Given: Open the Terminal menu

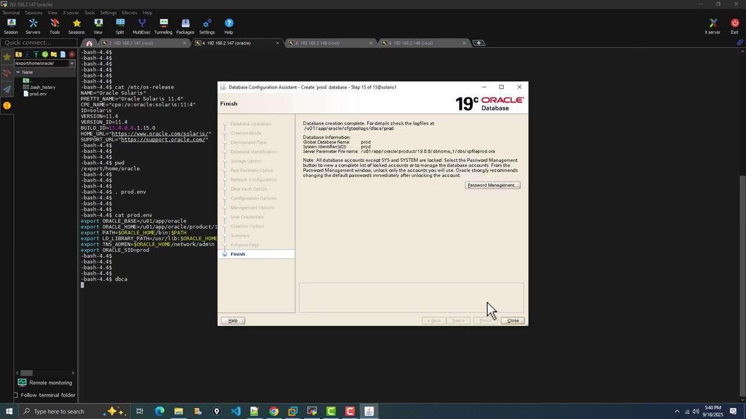Looking at the screenshot, I should (x=11, y=13).
